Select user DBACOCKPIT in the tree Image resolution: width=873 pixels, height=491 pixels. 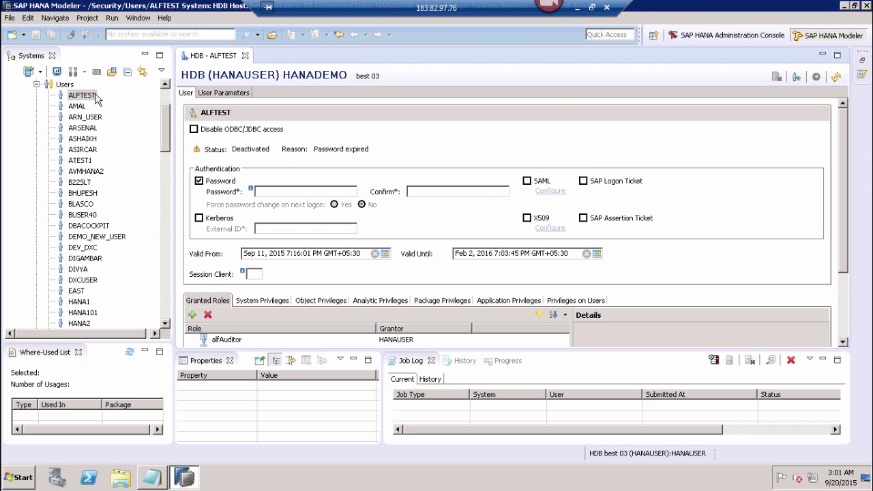pyautogui.click(x=89, y=226)
